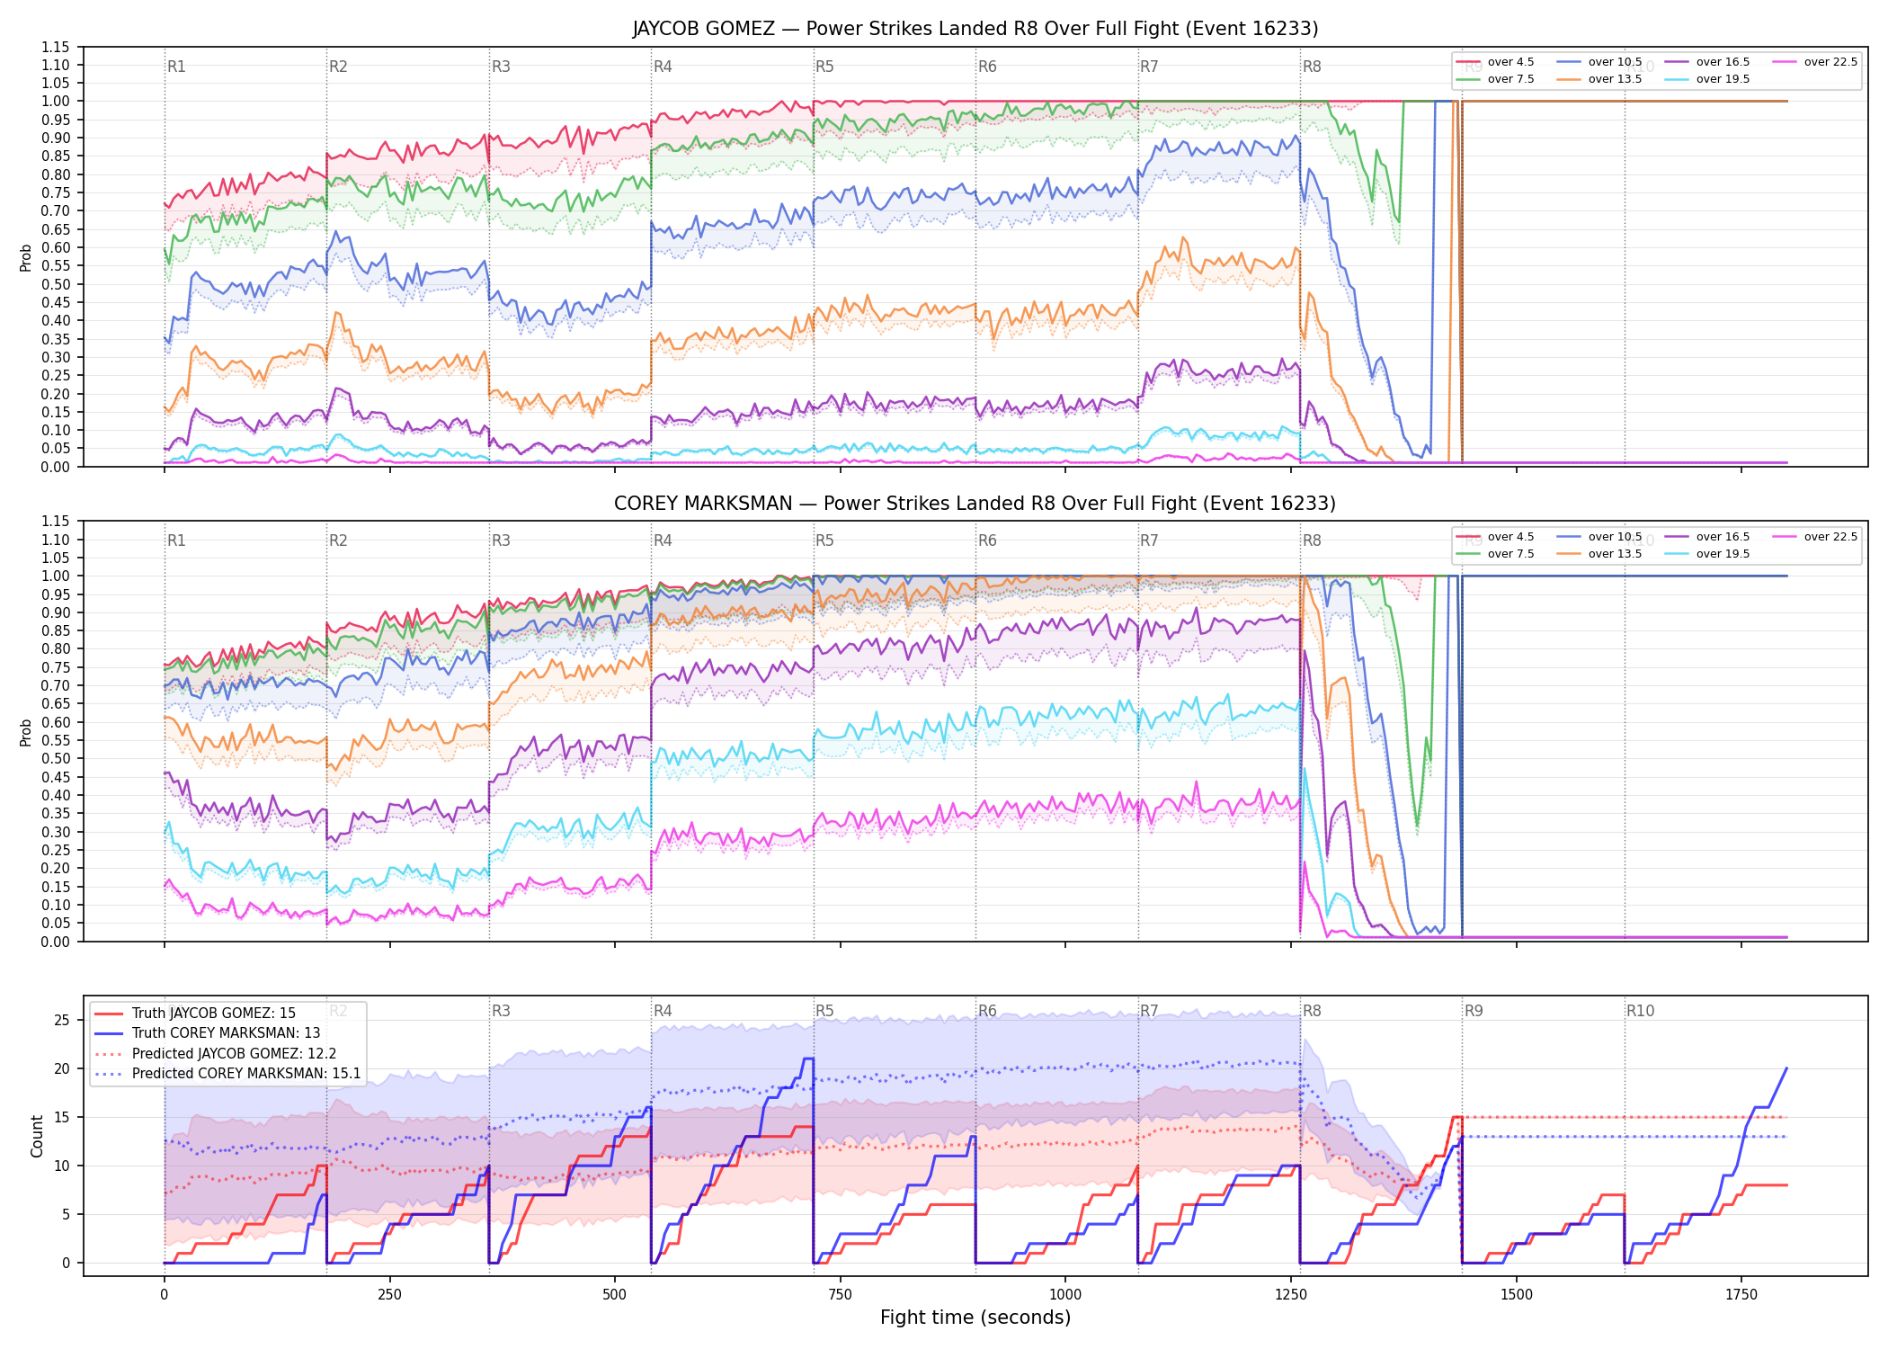1888x1349 pixels.
Task: Click the Jaycob Gomez chart title
Action: click(975, 29)
